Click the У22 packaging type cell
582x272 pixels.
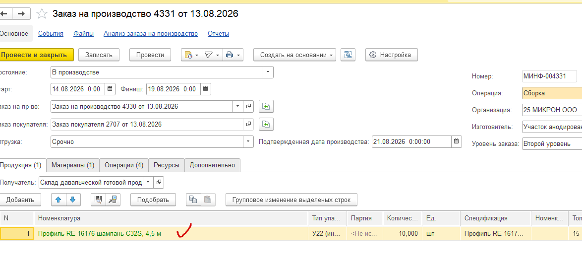point(327,234)
